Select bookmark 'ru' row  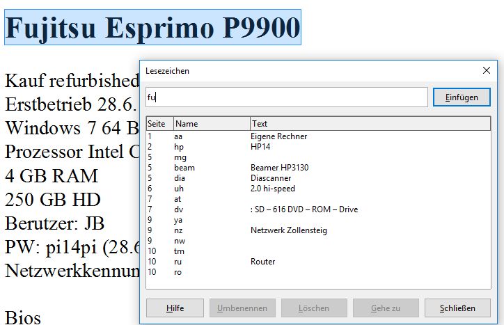click(x=318, y=262)
